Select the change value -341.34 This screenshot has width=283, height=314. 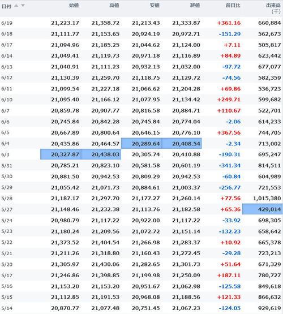coord(230,165)
